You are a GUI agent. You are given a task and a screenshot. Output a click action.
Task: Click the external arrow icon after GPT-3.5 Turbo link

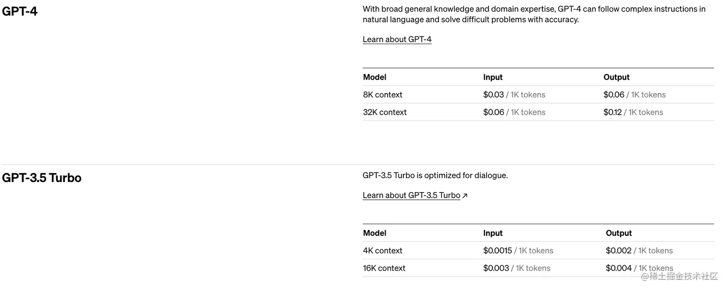(465, 195)
